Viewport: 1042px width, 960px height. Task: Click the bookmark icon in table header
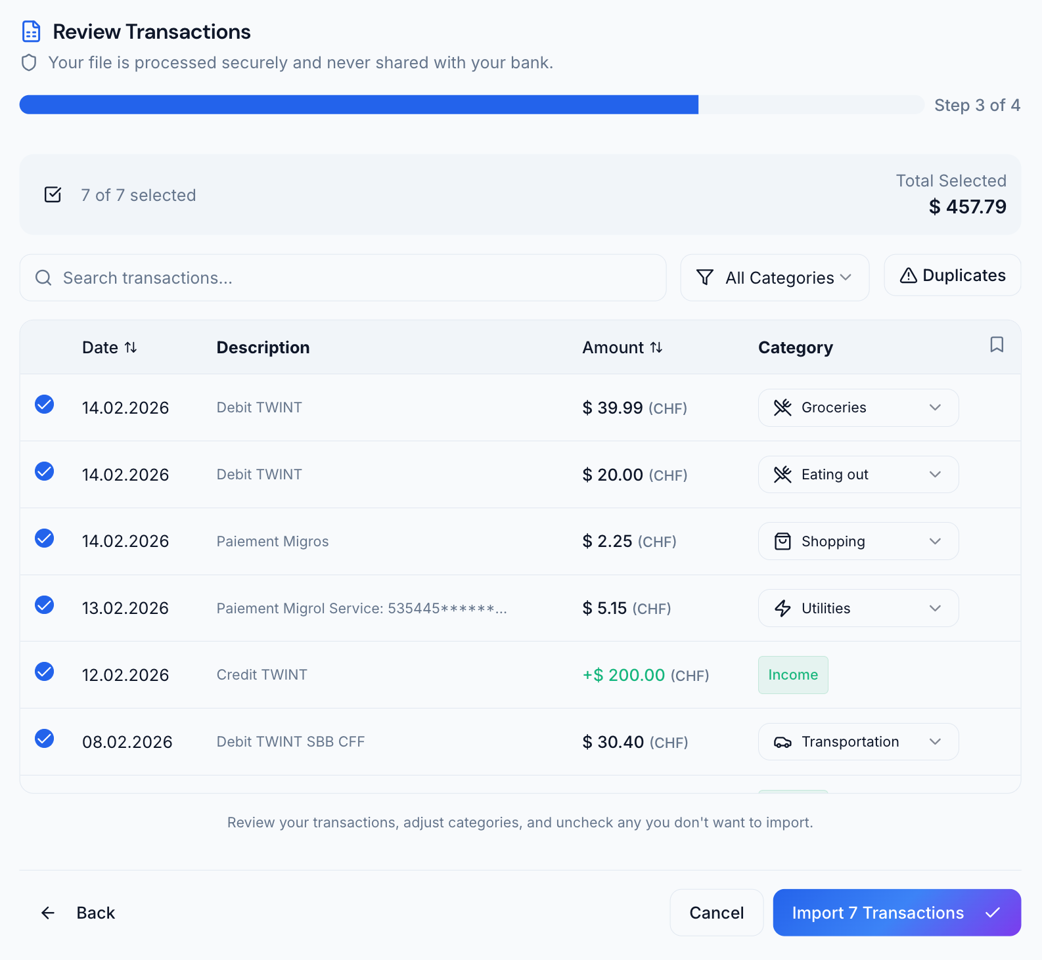pos(996,345)
